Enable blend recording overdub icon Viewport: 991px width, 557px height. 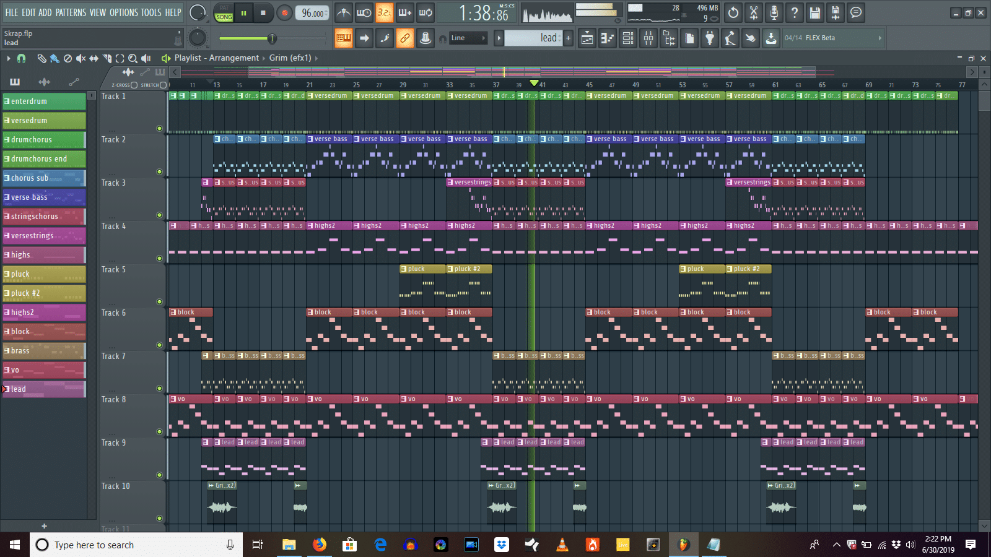tap(405, 12)
